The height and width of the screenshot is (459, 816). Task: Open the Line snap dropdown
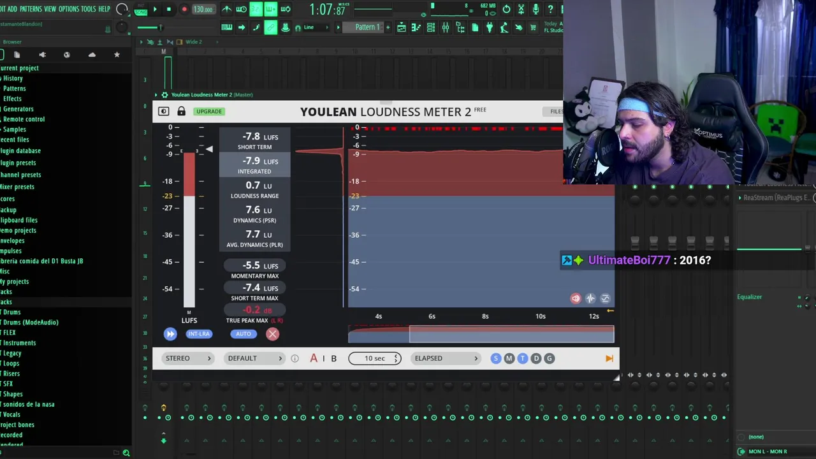(317, 27)
